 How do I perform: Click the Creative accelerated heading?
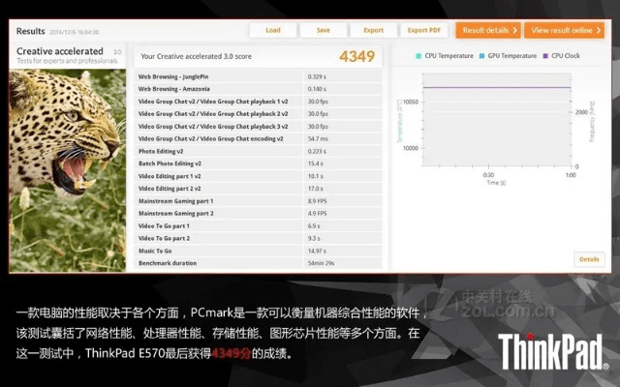click(60, 51)
